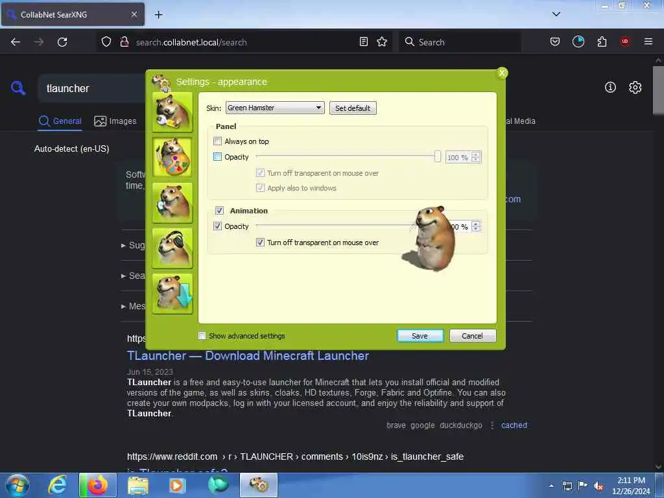Open the Auto-detect (en-US) language selector

click(x=71, y=148)
